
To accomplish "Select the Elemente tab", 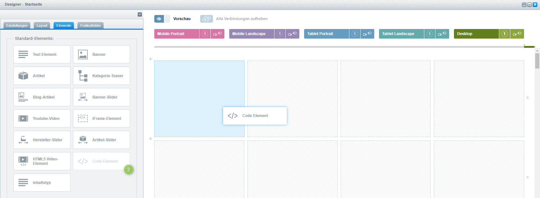I will coord(64,26).
